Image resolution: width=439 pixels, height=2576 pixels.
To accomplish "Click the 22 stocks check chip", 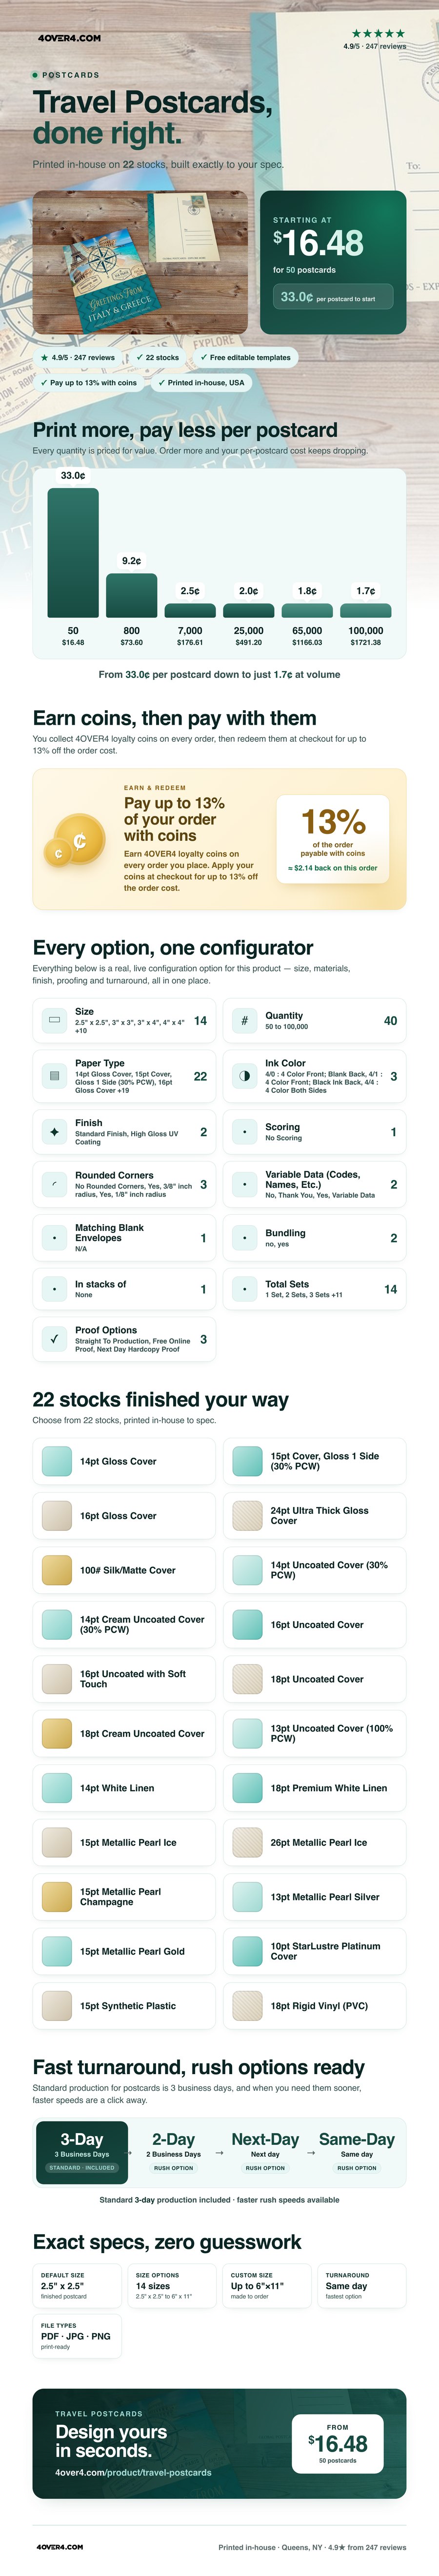I will tap(158, 357).
